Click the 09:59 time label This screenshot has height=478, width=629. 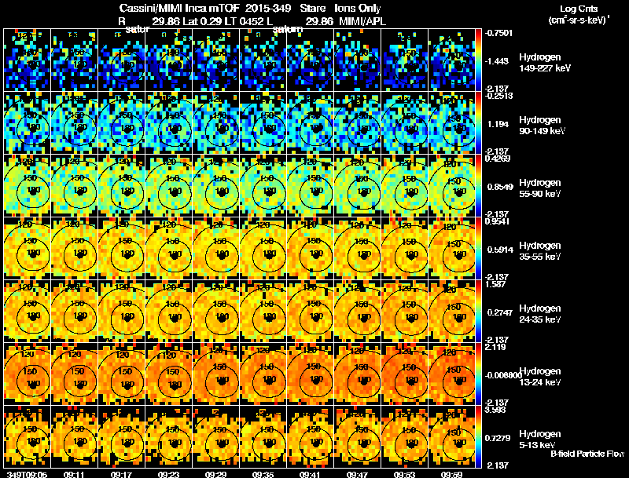click(x=451, y=474)
